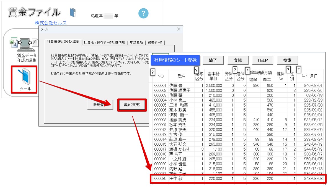Select employee name 坂本 秀樹
Image resolution: width=328 pixels, height=187 pixels.
[x=178, y=125]
